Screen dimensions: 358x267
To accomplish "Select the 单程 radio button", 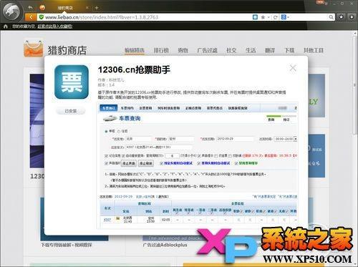I will pos(106,131).
